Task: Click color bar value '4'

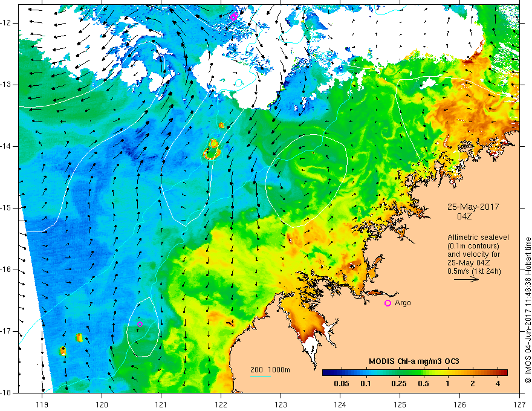Action: tap(498, 384)
